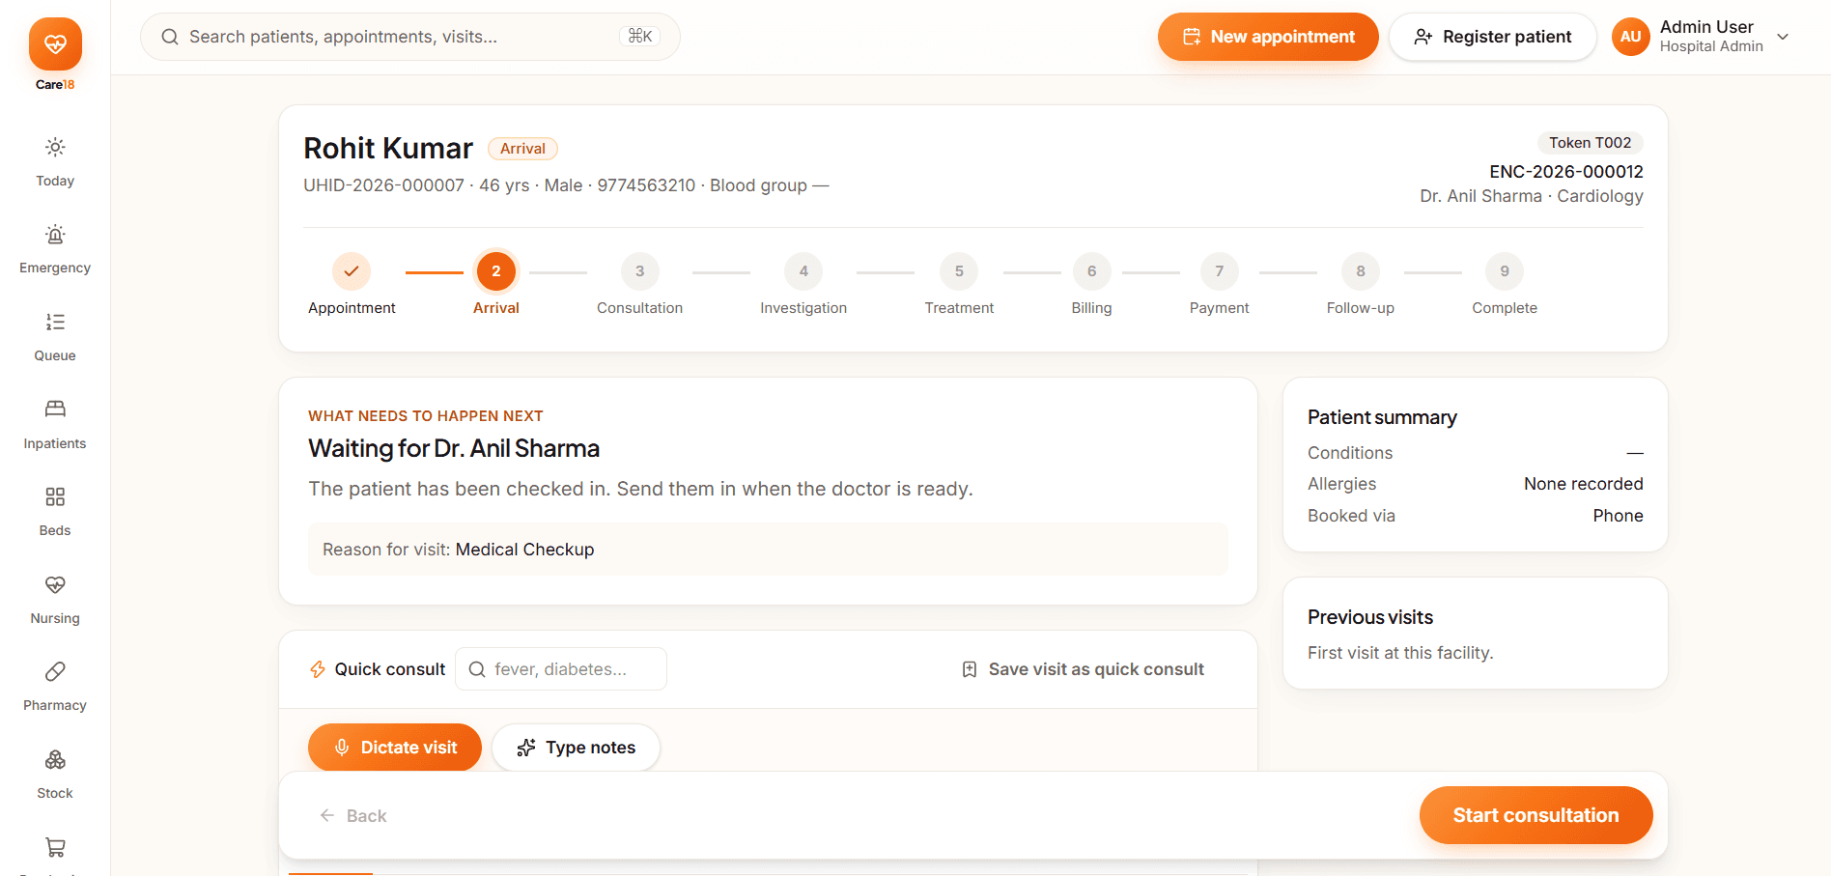1831x876 pixels.
Task: Click the Care18 heart logo
Action: [x=55, y=43]
